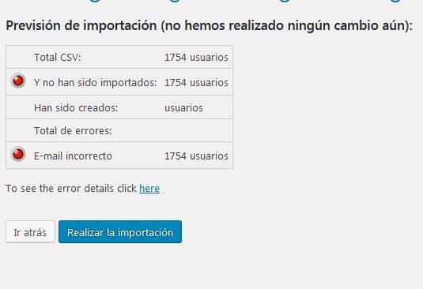Image resolution: width=423 pixels, height=289 pixels.
Task: Select the 'Total CSV:' label
Action: click(58, 58)
